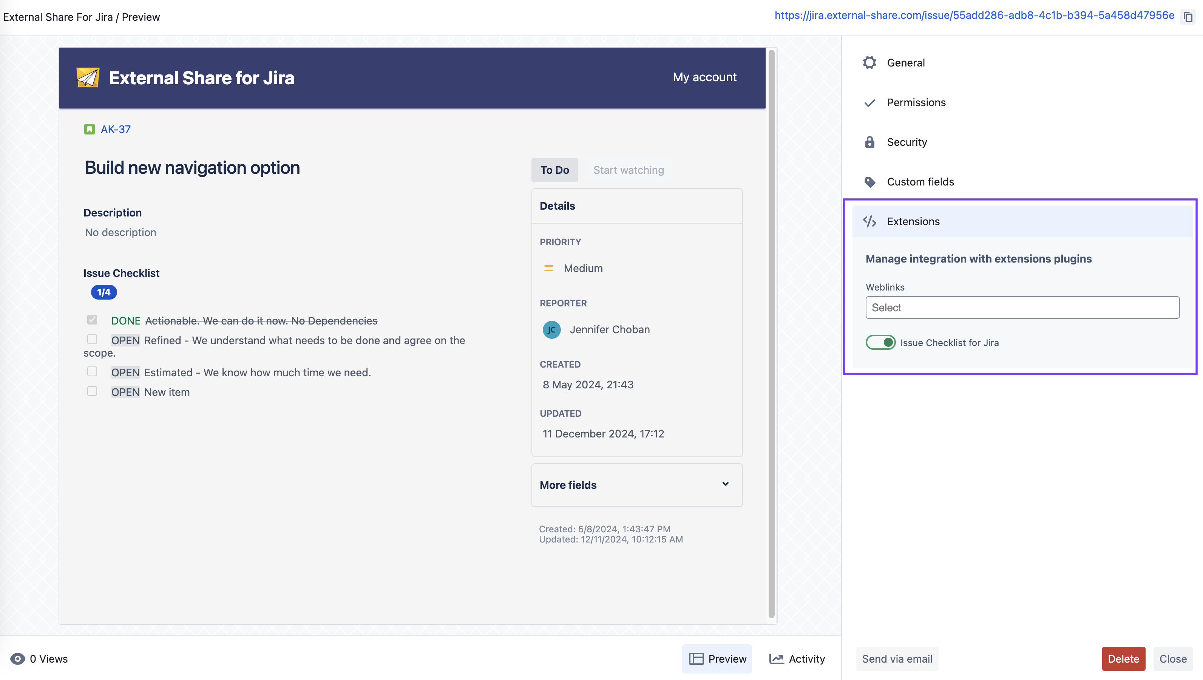The image size is (1203, 680).
Task: Click the Custom fields tag icon
Action: pos(869,182)
